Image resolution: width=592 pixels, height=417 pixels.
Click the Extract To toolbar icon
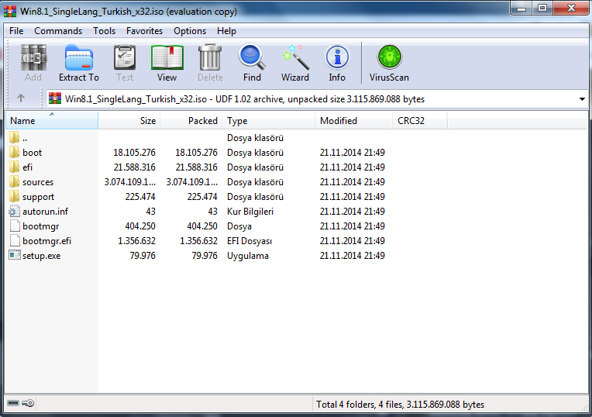78,57
